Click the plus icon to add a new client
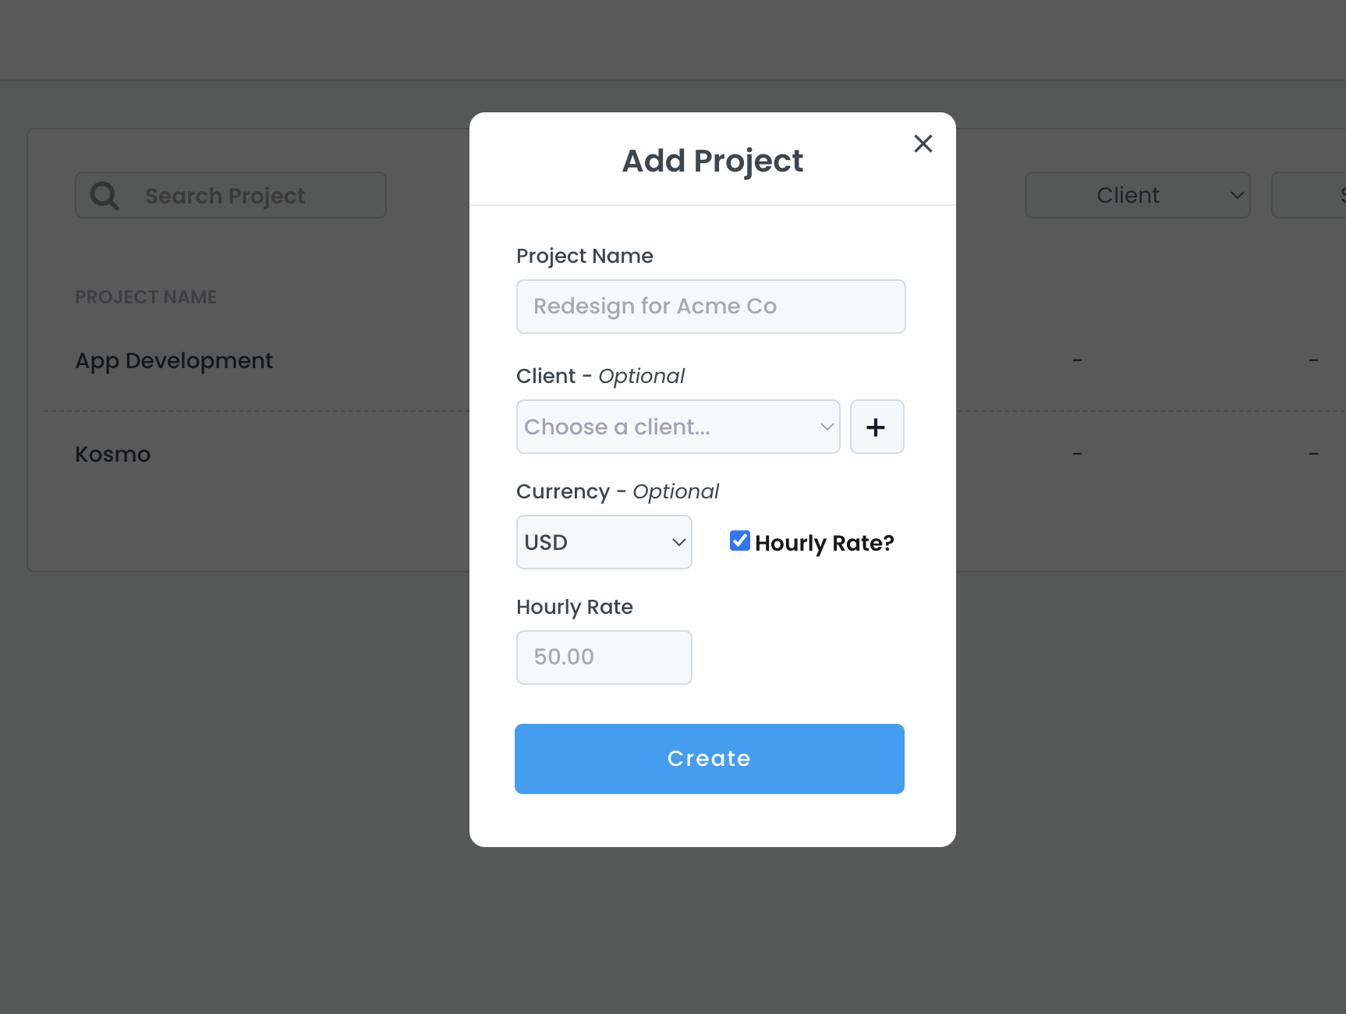 877,427
